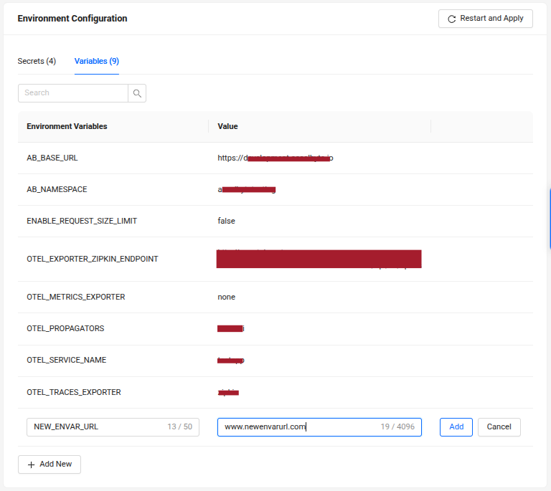The image size is (551, 491).
Task: Click the search magnifier icon button
Action: click(x=137, y=93)
